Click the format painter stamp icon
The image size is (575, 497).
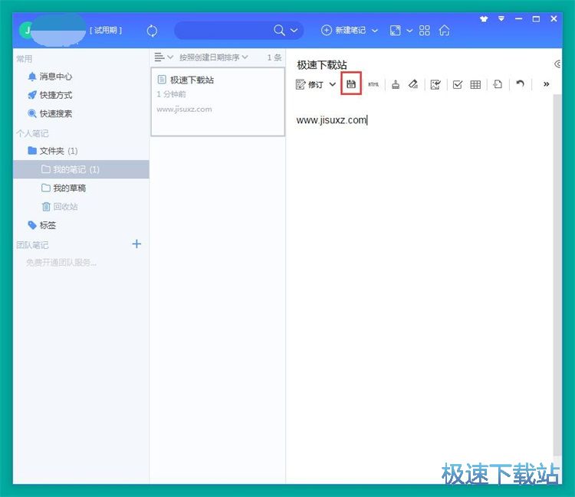pos(396,84)
